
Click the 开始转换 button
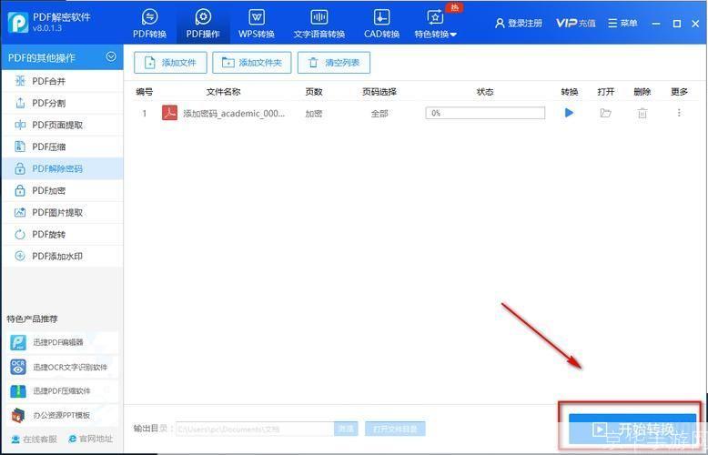(x=632, y=429)
